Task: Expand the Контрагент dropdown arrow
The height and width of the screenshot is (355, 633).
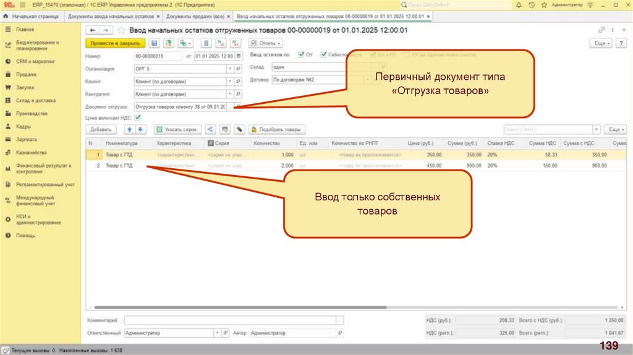Action: 230,94
